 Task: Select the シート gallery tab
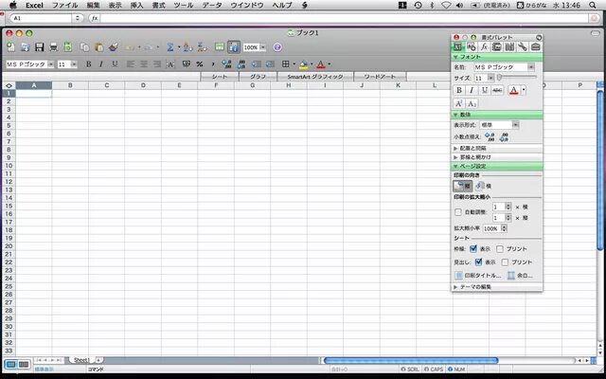click(220, 77)
